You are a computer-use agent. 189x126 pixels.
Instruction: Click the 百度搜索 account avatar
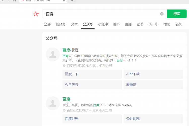[x=53, y=54]
